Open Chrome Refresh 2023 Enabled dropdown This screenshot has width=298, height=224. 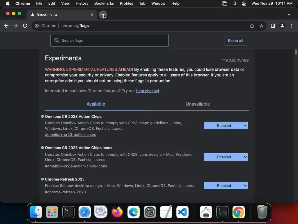226,185
